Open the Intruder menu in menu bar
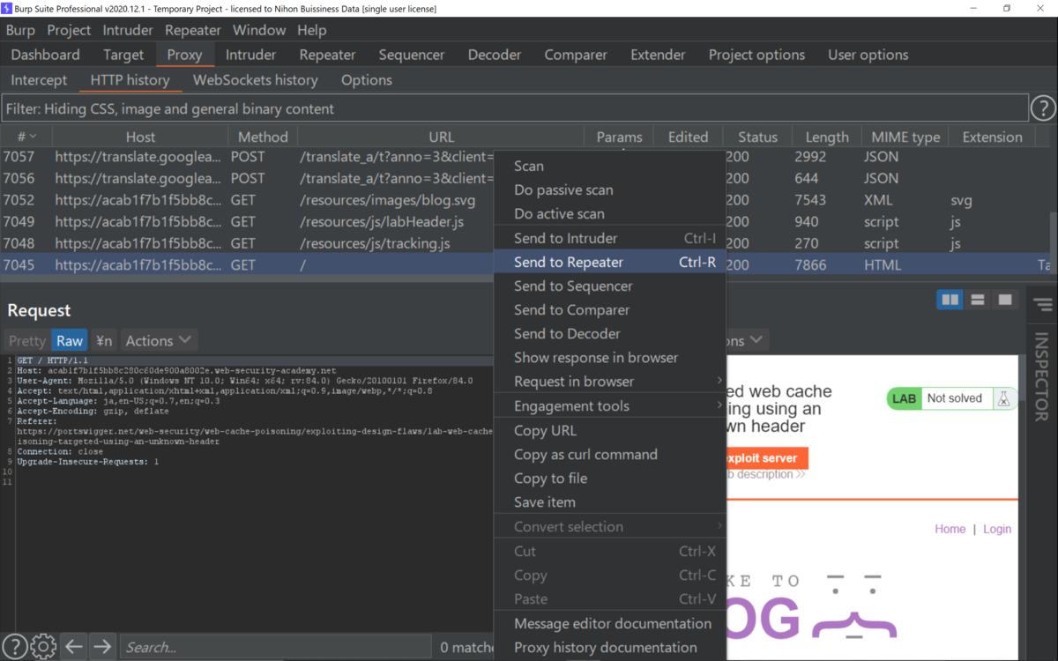 click(x=128, y=30)
